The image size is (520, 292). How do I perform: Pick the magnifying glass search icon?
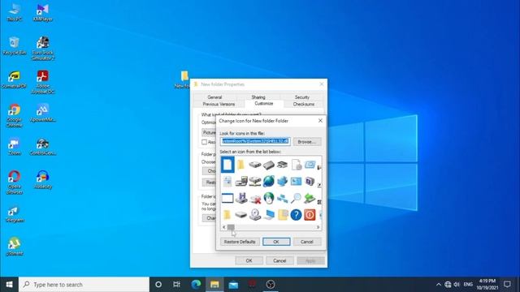click(296, 198)
